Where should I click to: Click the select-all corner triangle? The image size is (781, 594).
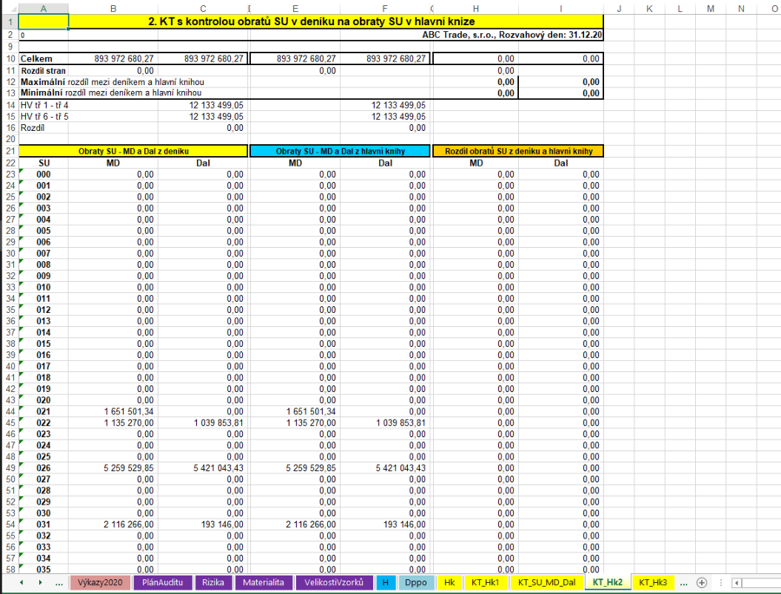(9, 9)
